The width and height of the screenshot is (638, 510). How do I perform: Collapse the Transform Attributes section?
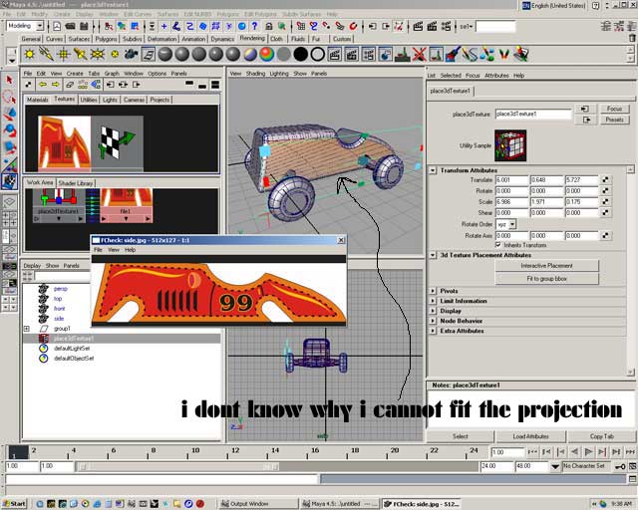[433, 170]
